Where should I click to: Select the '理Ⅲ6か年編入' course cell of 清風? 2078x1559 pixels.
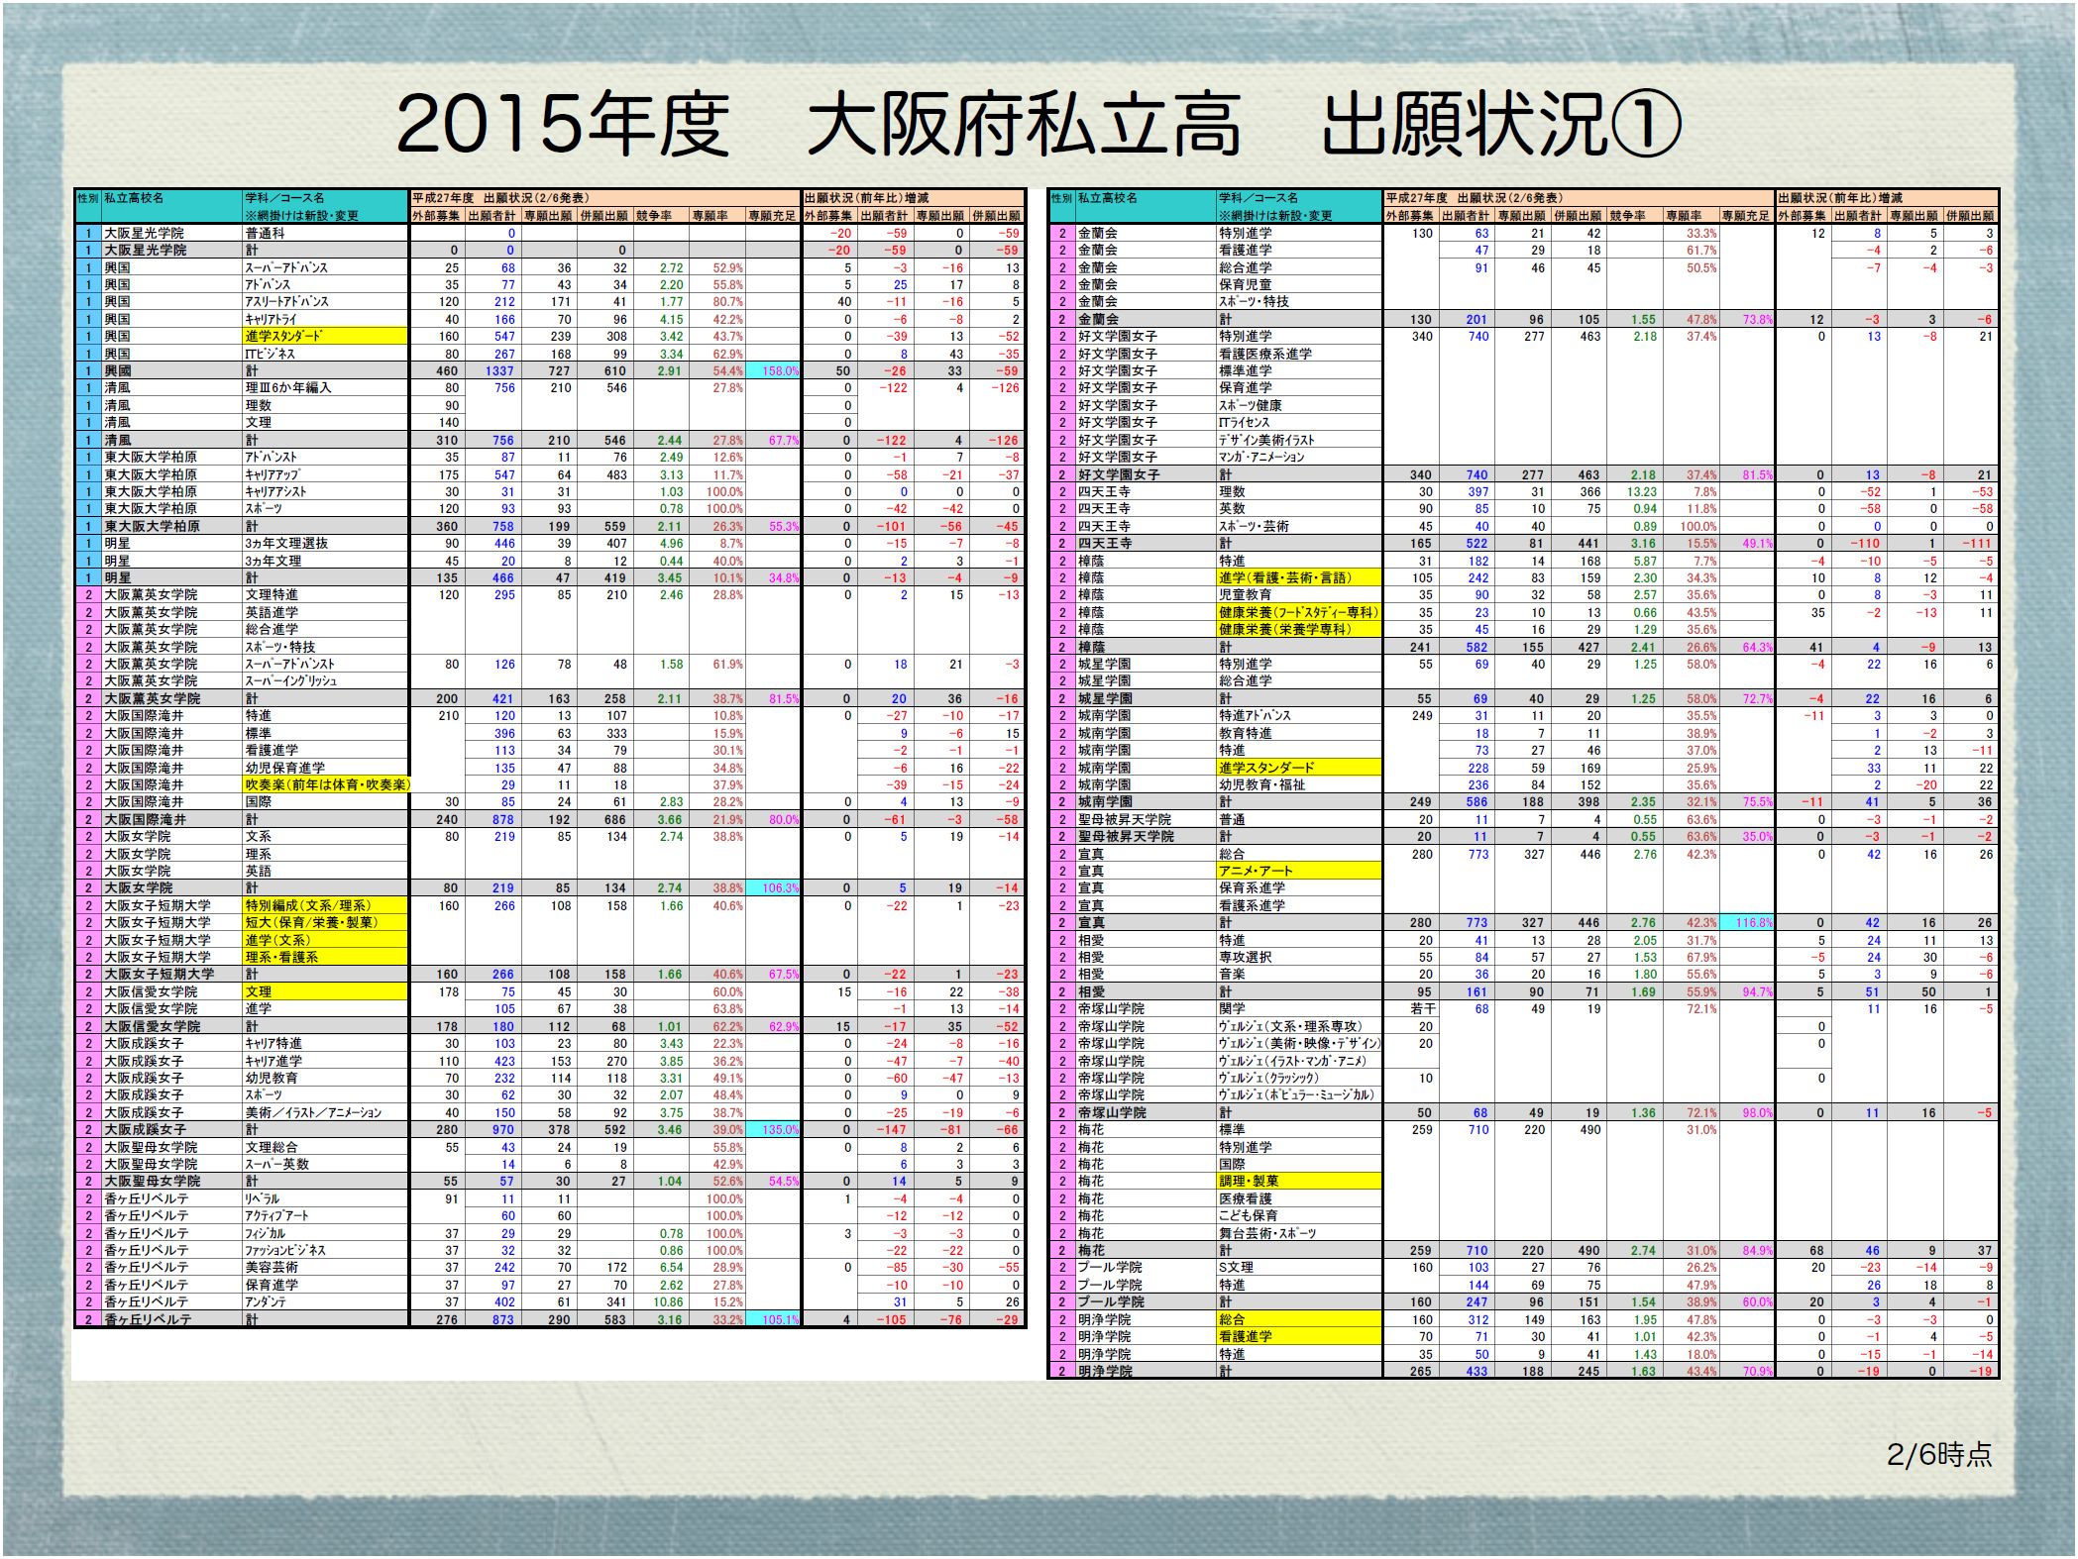326,388
